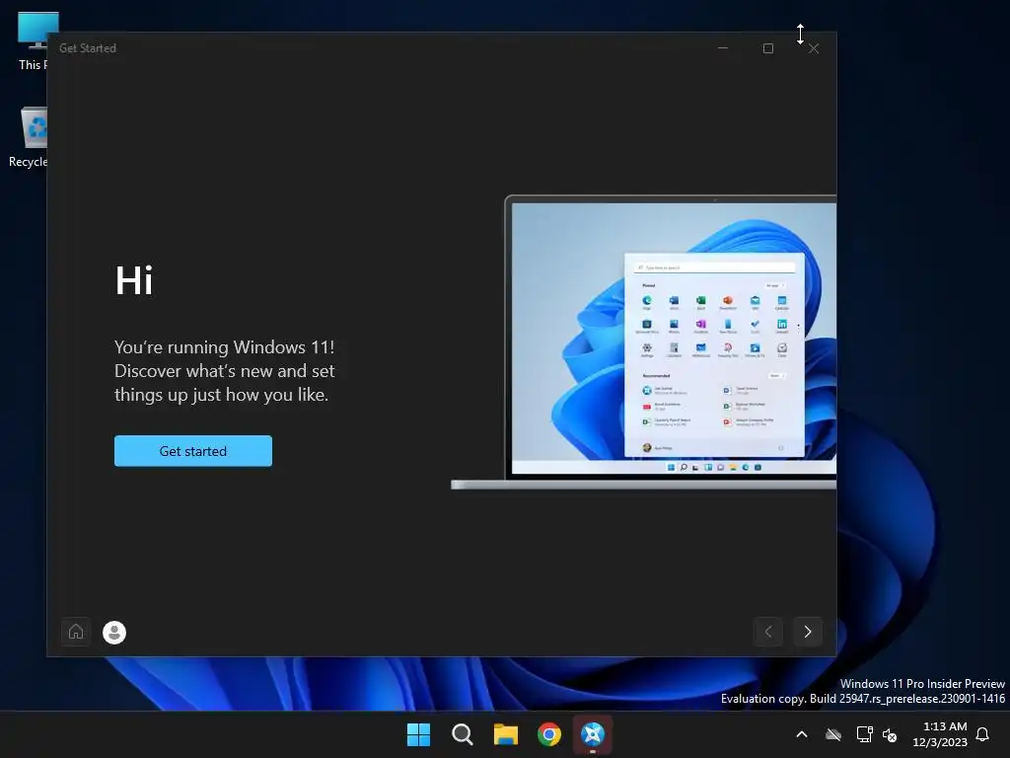Launch Google Chrome from taskbar
The width and height of the screenshot is (1010, 758).
(x=549, y=734)
